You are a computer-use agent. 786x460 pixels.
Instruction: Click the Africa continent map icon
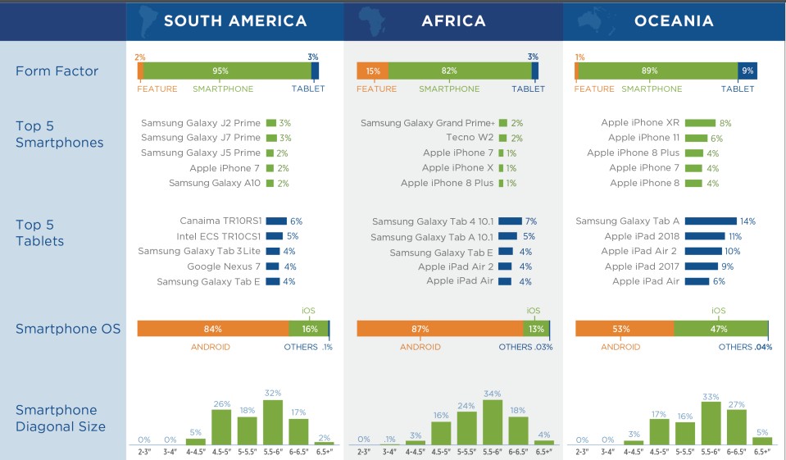pyautogui.click(x=372, y=21)
